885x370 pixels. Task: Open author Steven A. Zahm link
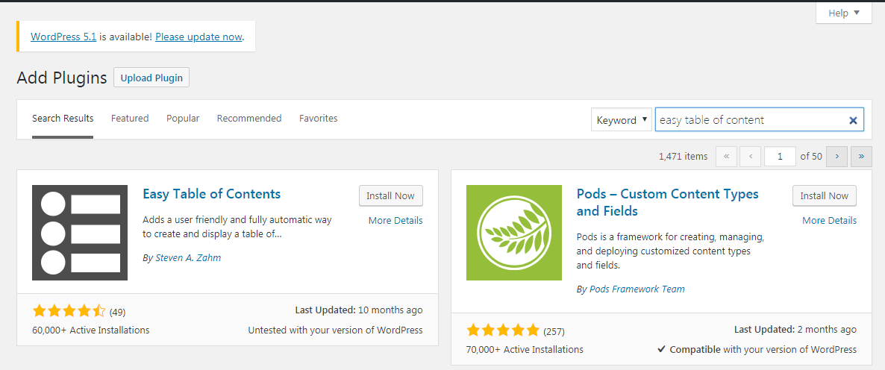188,258
